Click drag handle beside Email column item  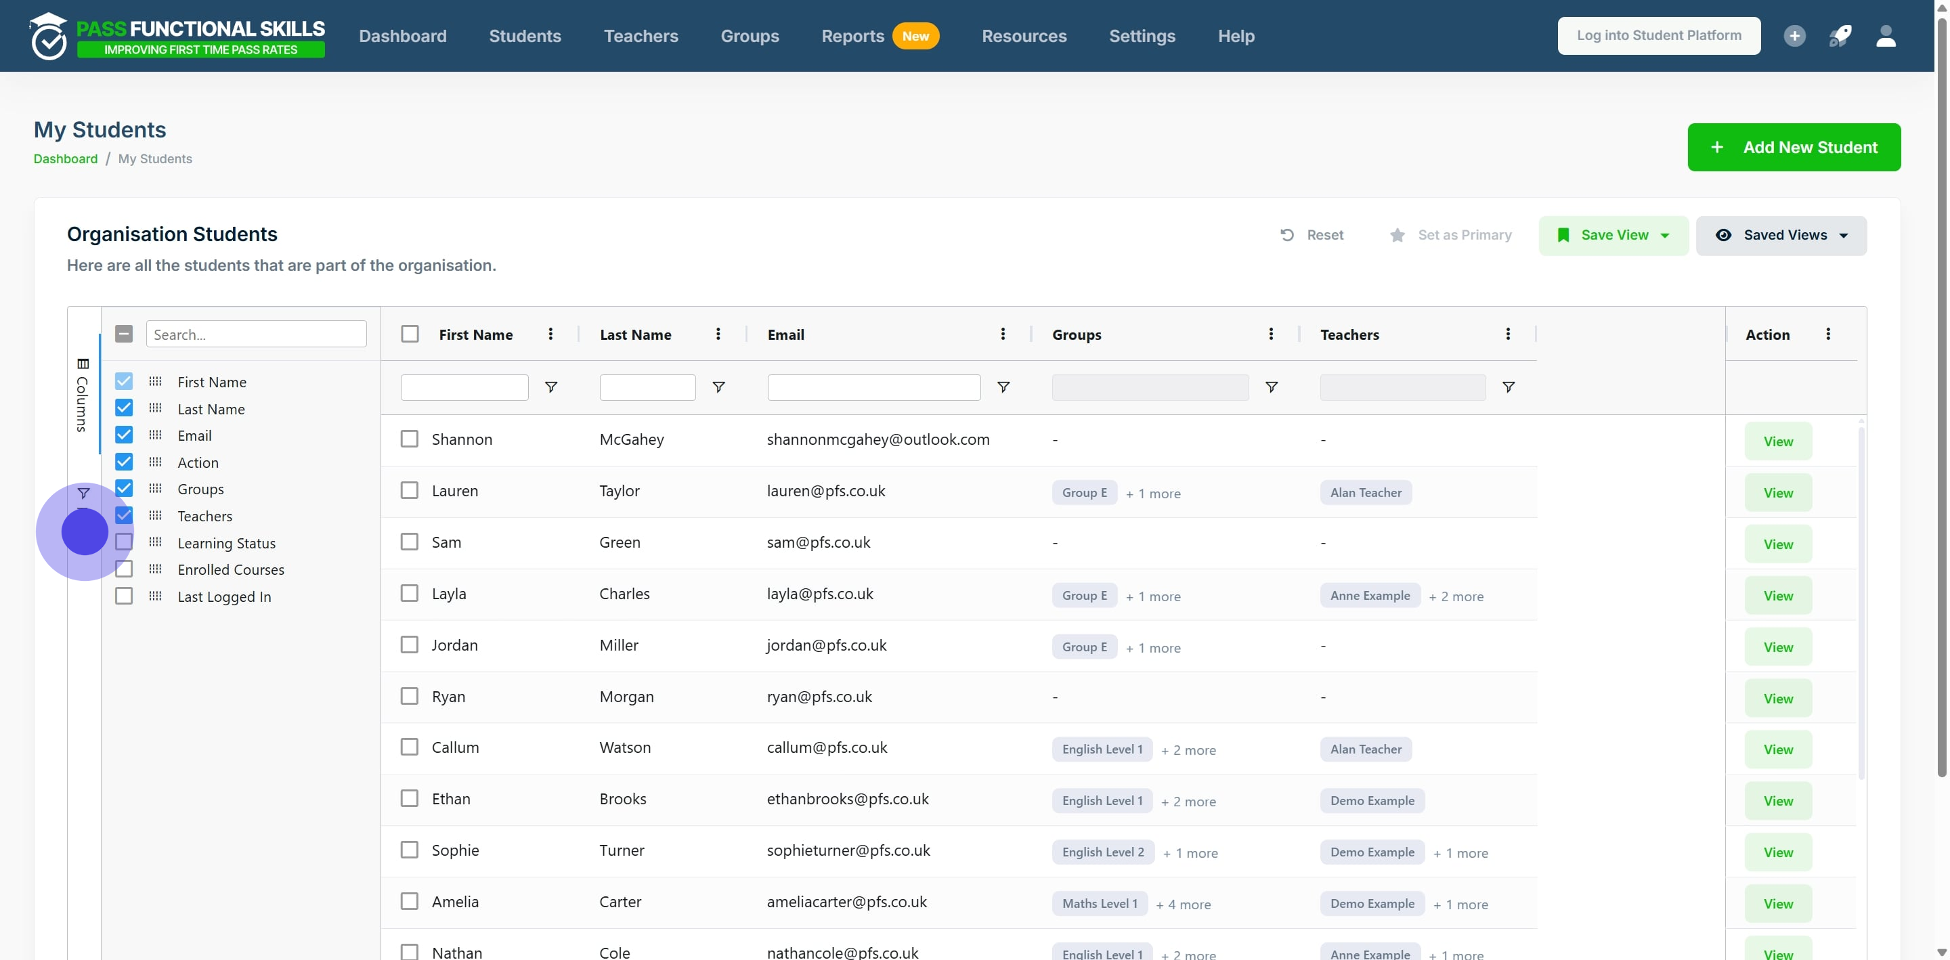pos(155,435)
